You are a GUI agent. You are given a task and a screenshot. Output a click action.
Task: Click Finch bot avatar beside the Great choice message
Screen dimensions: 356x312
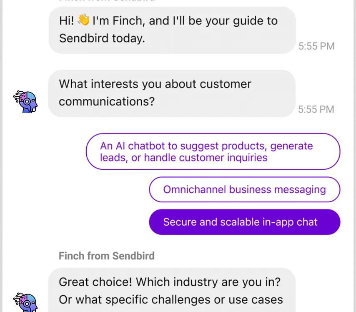tap(26, 302)
